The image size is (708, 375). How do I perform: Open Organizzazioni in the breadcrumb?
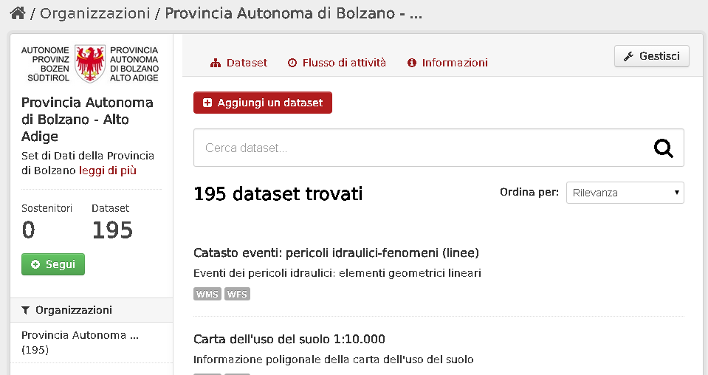94,13
